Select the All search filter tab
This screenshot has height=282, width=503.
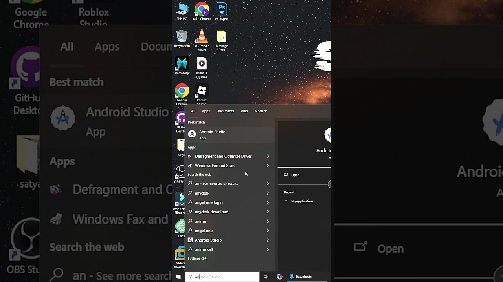coord(193,111)
